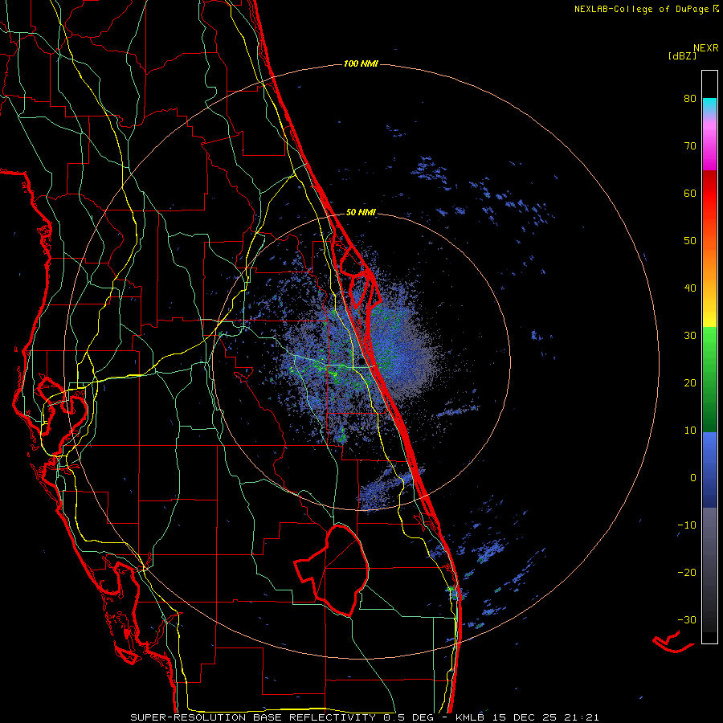Click the NEXR label above color scale
Screen dimensions: 723x723
706,48
